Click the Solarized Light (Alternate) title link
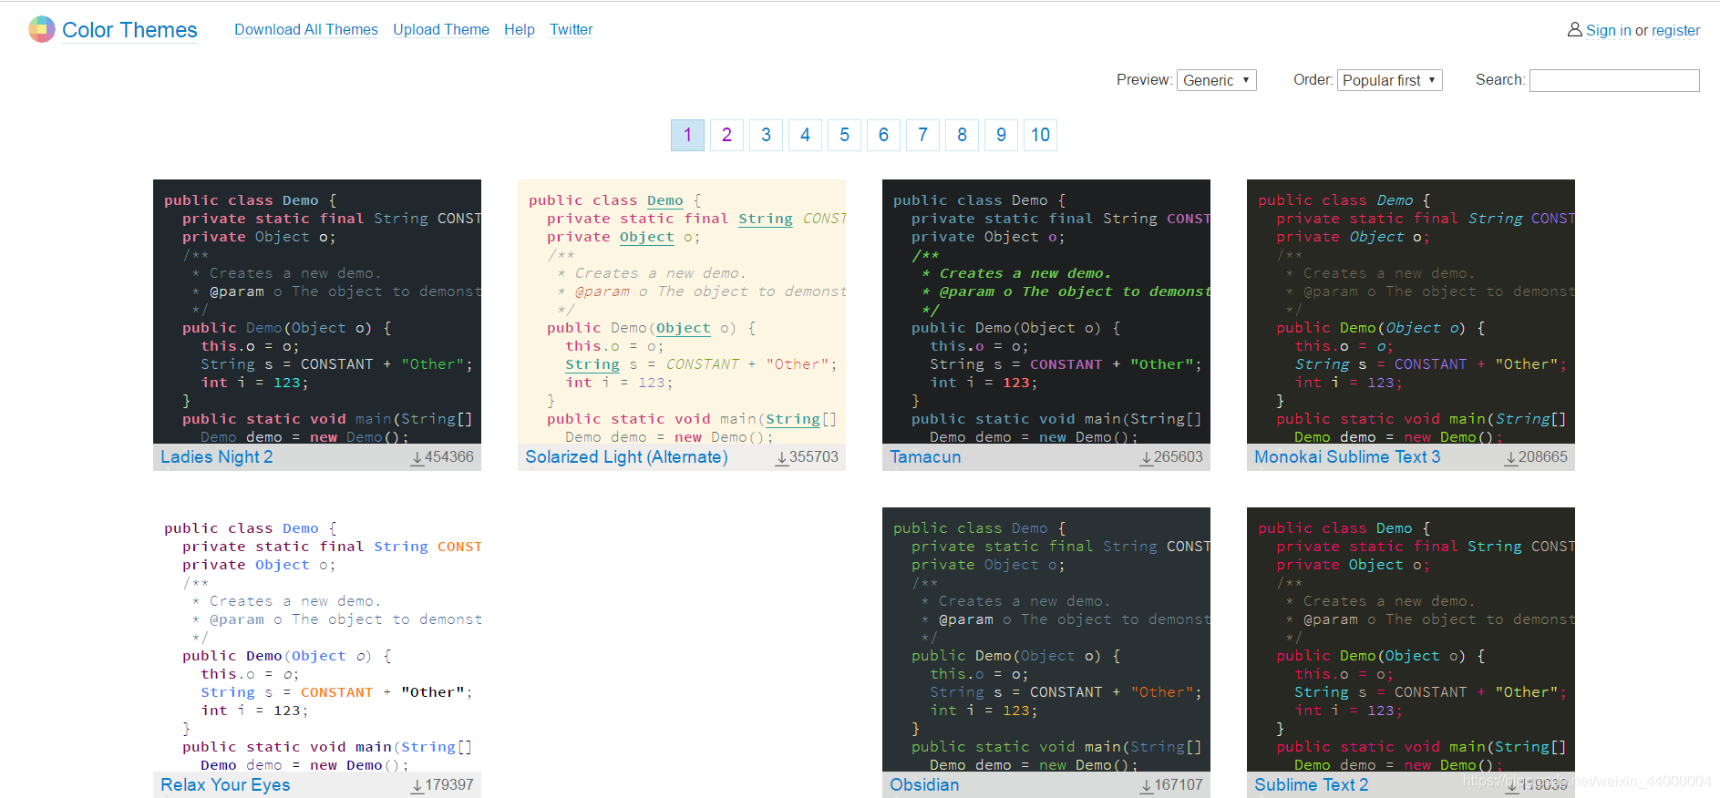Viewport: 1720px width, 798px height. (x=626, y=457)
